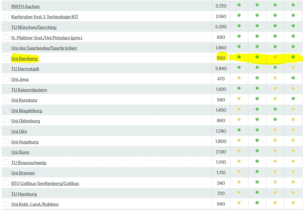The width and height of the screenshot is (303, 210).
Task: Select the TU Darmstadt checkbox
Action: (6, 68)
